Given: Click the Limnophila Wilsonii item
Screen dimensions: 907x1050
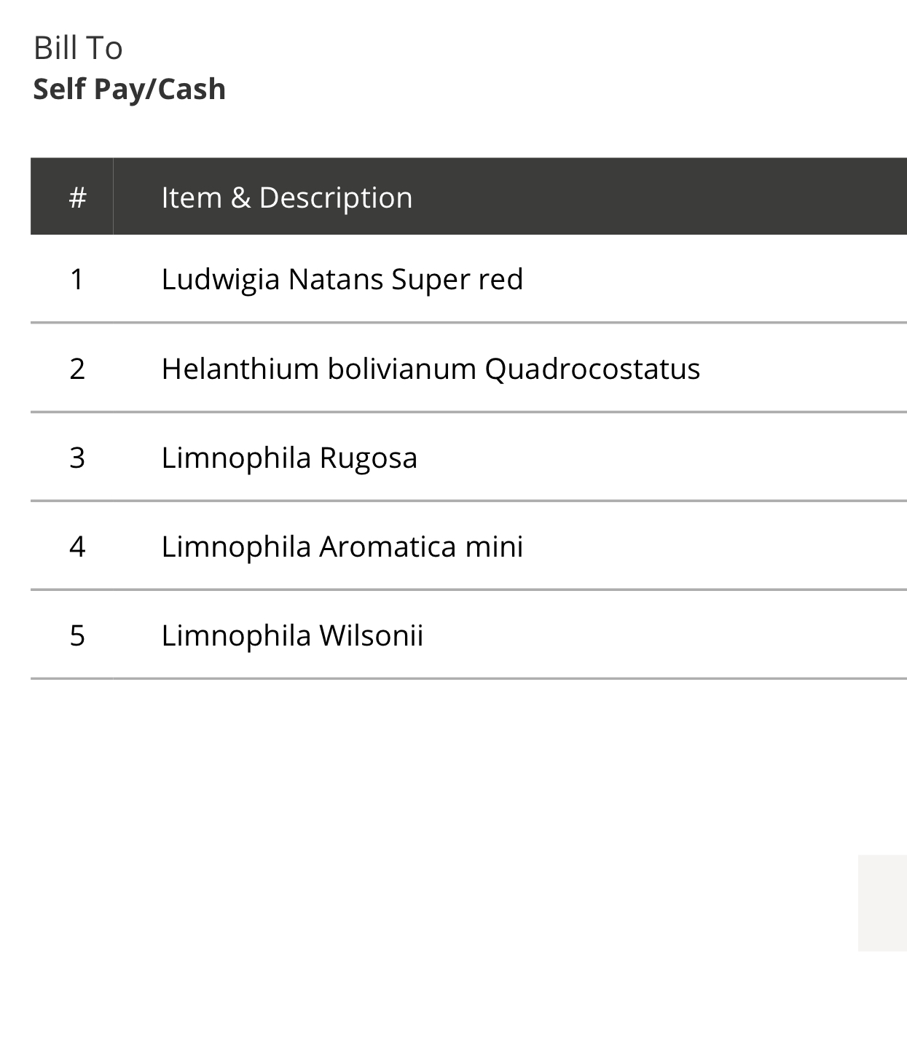Looking at the screenshot, I should (x=292, y=636).
